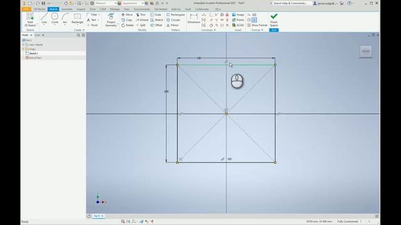Viewport: 401px width, 225px height.
Task: Expand the Origin folder node
Action: click(23, 49)
